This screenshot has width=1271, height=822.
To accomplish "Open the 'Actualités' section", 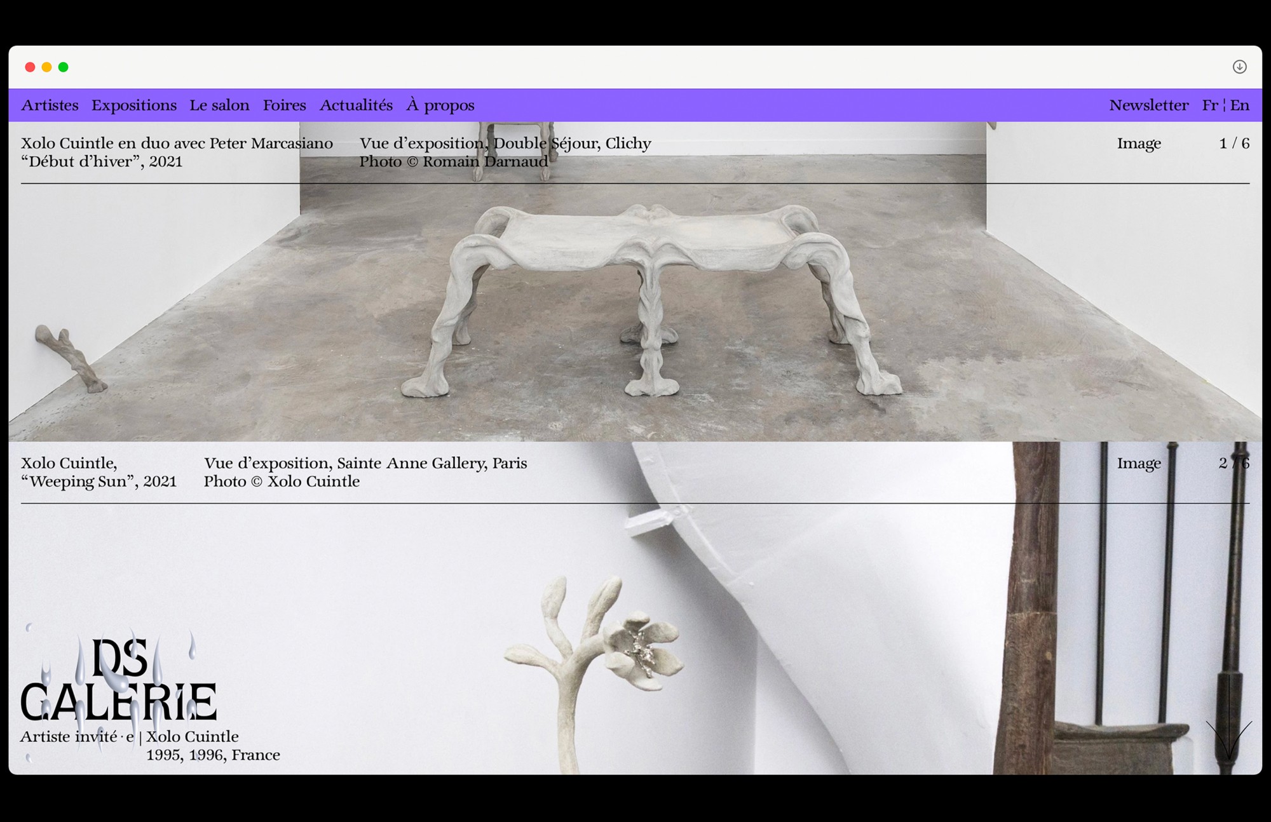I will (x=357, y=105).
